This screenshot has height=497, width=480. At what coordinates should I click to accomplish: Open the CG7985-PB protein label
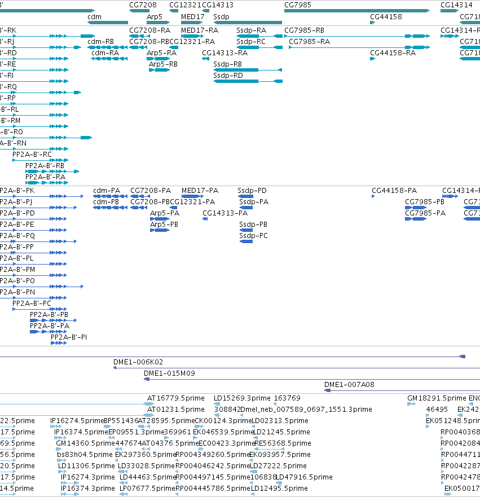tap(425, 202)
